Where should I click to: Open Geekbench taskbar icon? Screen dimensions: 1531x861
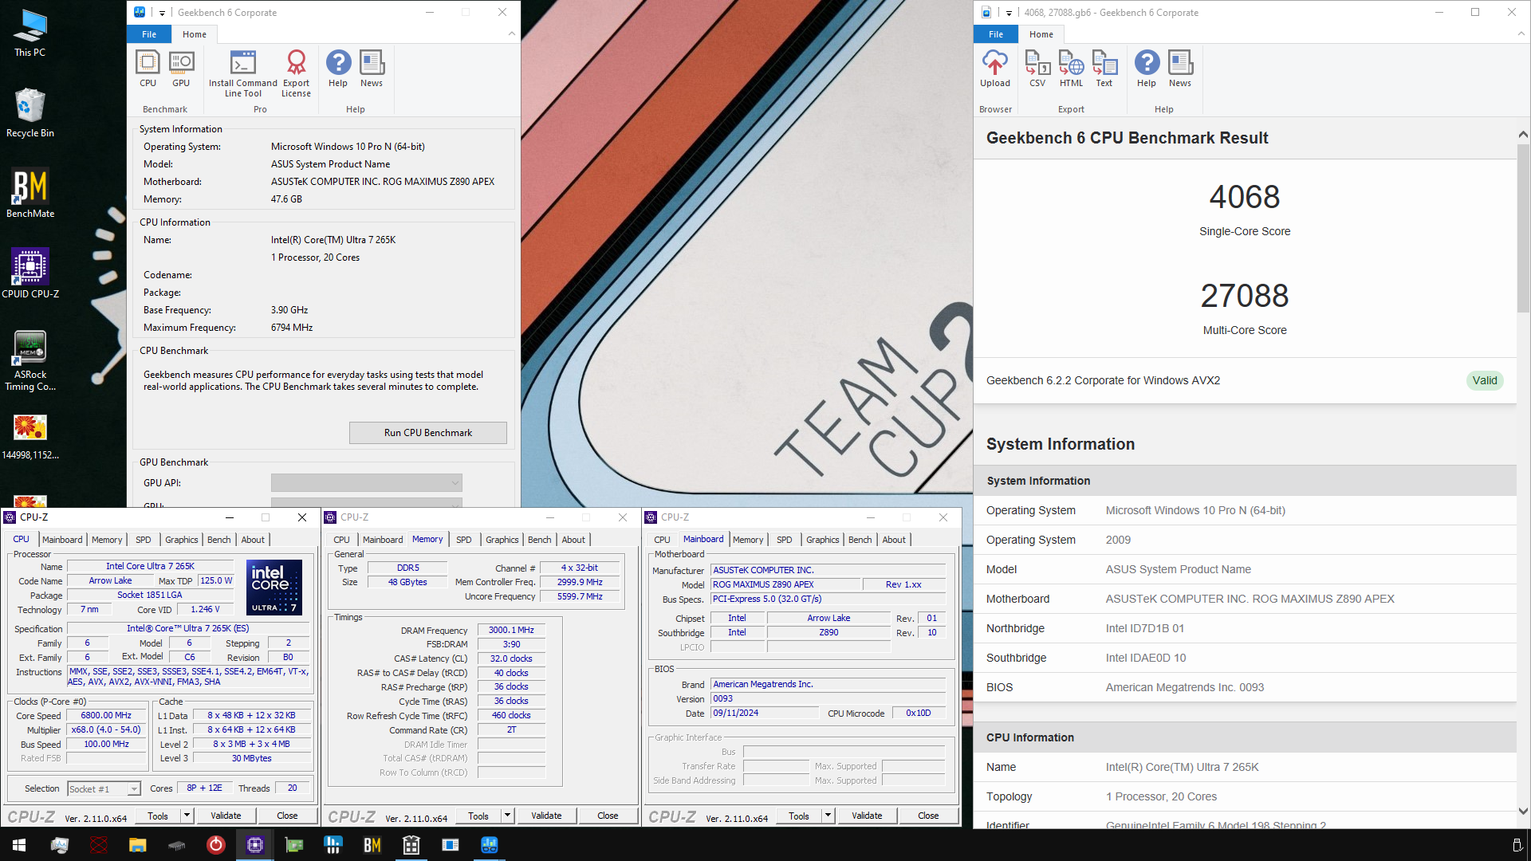coord(490,845)
